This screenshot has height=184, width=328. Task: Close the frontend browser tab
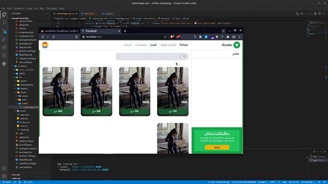(119, 31)
